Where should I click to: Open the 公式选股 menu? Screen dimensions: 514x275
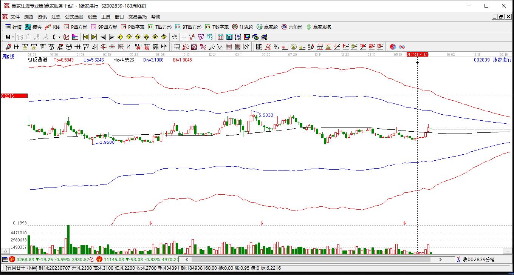(74, 17)
